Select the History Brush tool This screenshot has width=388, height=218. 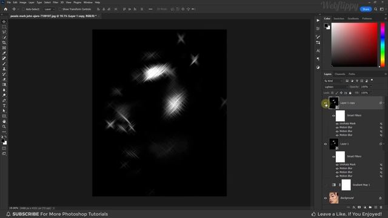click(4, 74)
